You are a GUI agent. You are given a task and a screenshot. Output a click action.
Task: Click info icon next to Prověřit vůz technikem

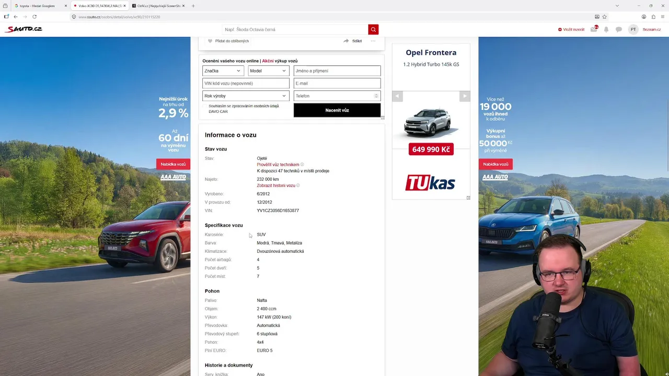coord(302,164)
